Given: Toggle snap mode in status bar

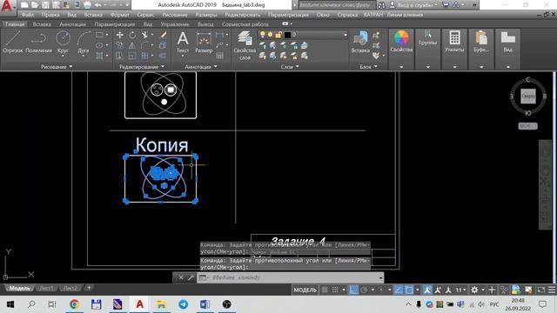Looking at the screenshot, I should [335, 290].
